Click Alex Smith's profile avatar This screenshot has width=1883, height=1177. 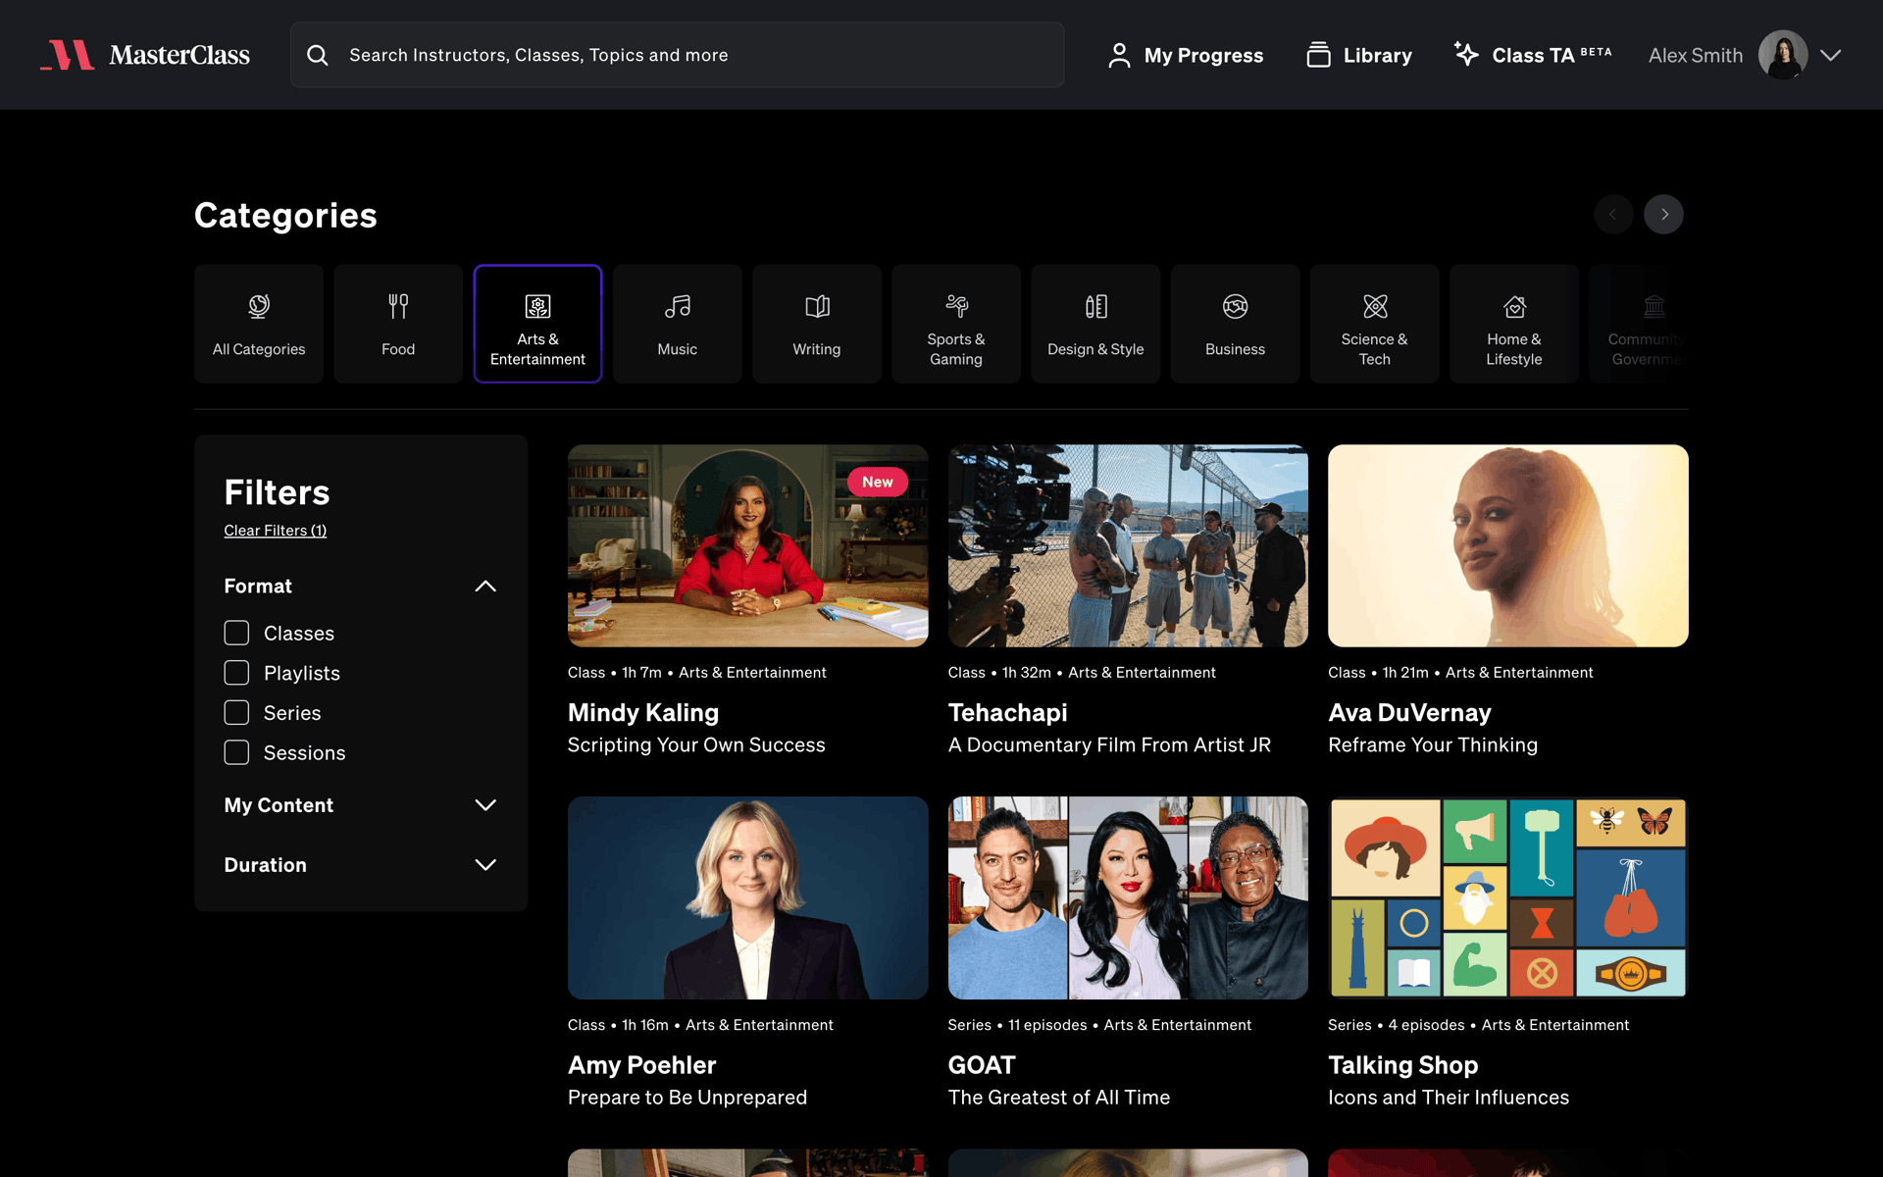click(1783, 55)
